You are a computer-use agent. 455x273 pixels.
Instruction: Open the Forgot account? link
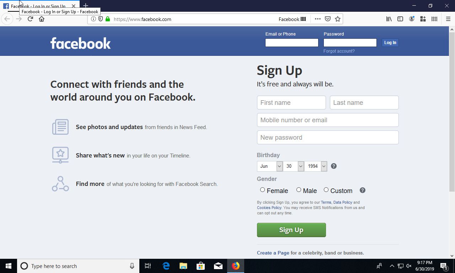339,51
